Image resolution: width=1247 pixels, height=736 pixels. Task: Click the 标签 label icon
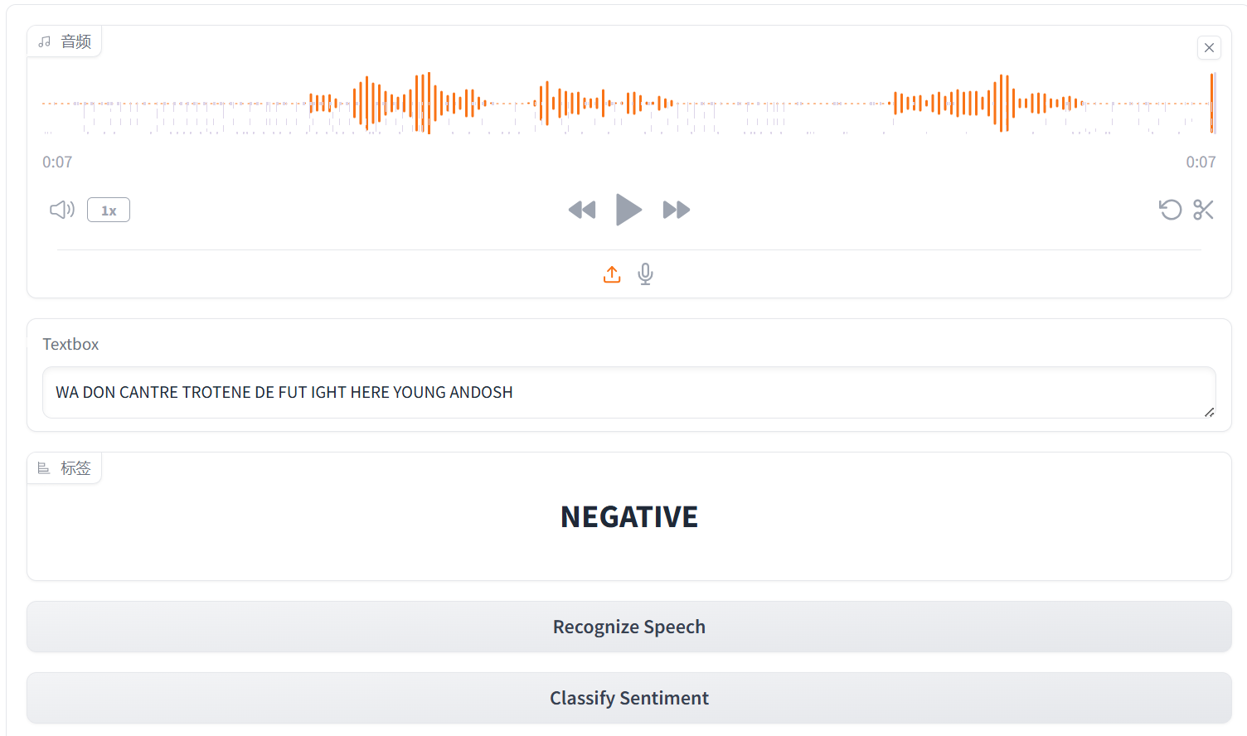[x=45, y=468]
